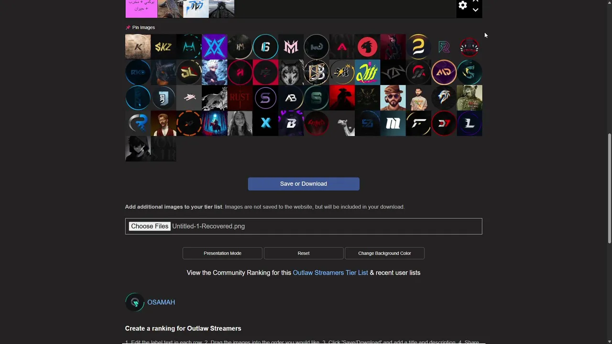Pick the grey wolf face image
Viewport: 612px width, 344px height.
pyautogui.click(x=291, y=72)
